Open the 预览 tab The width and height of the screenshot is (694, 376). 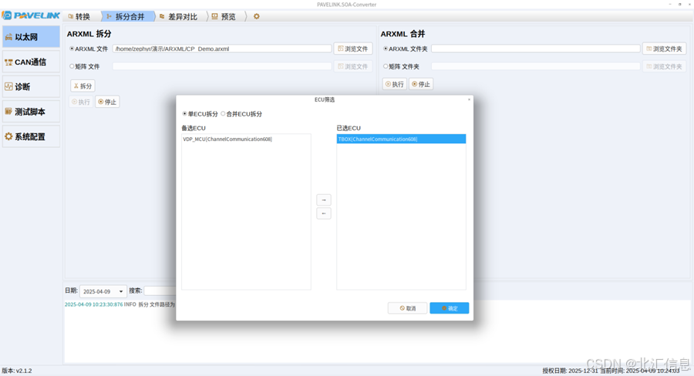pos(224,16)
